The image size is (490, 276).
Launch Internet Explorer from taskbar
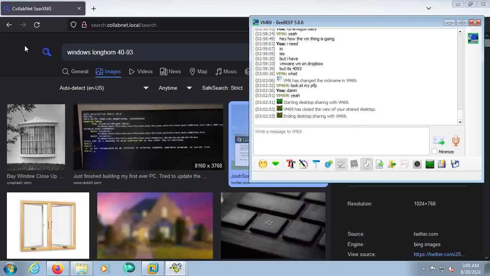(x=34, y=268)
